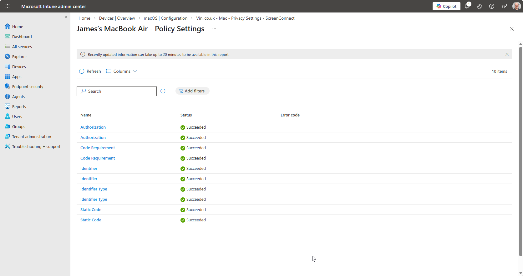
Task: Click the help question mark icon
Action: (x=492, y=6)
